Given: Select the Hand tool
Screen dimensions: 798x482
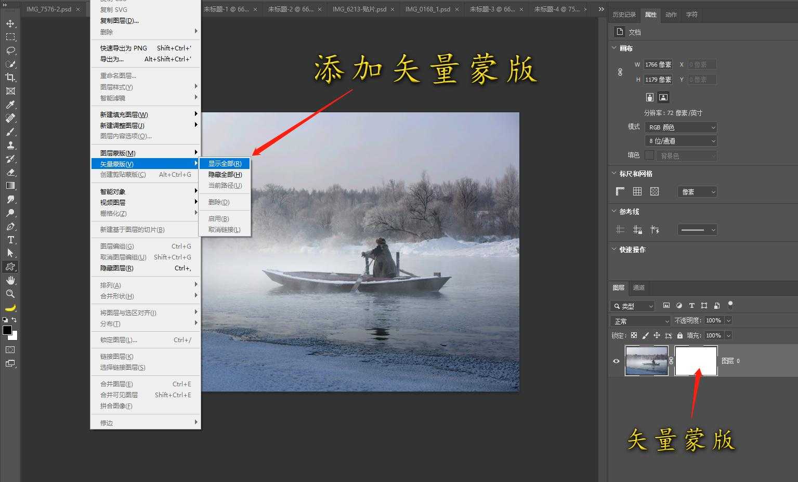Looking at the screenshot, I should pos(10,280).
